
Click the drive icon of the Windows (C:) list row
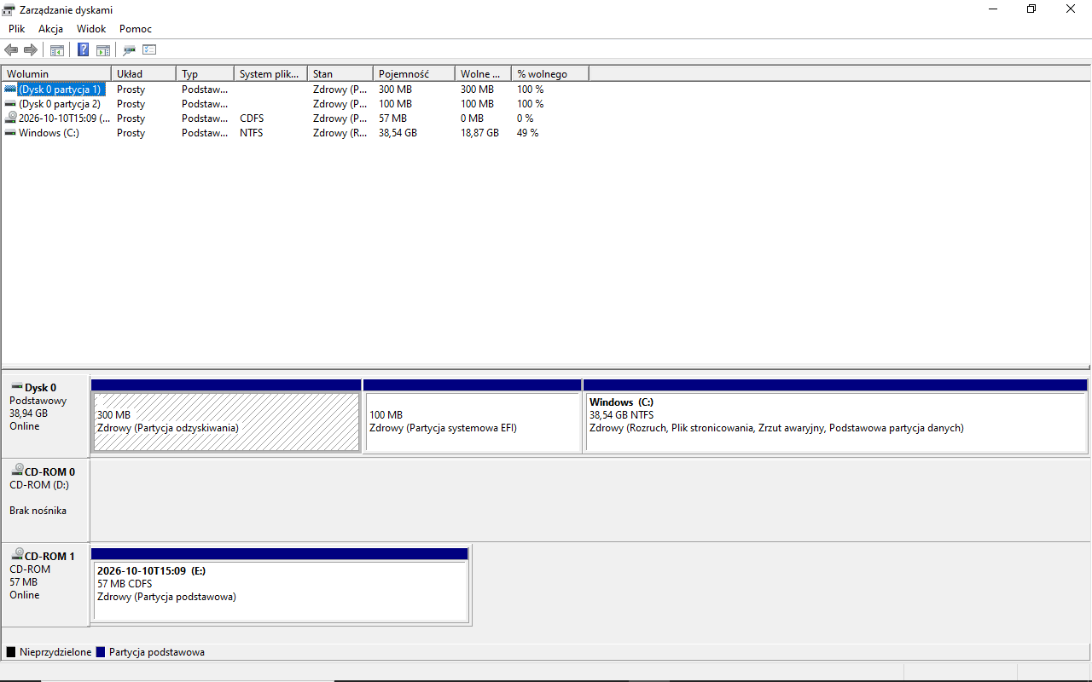[10, 132]
